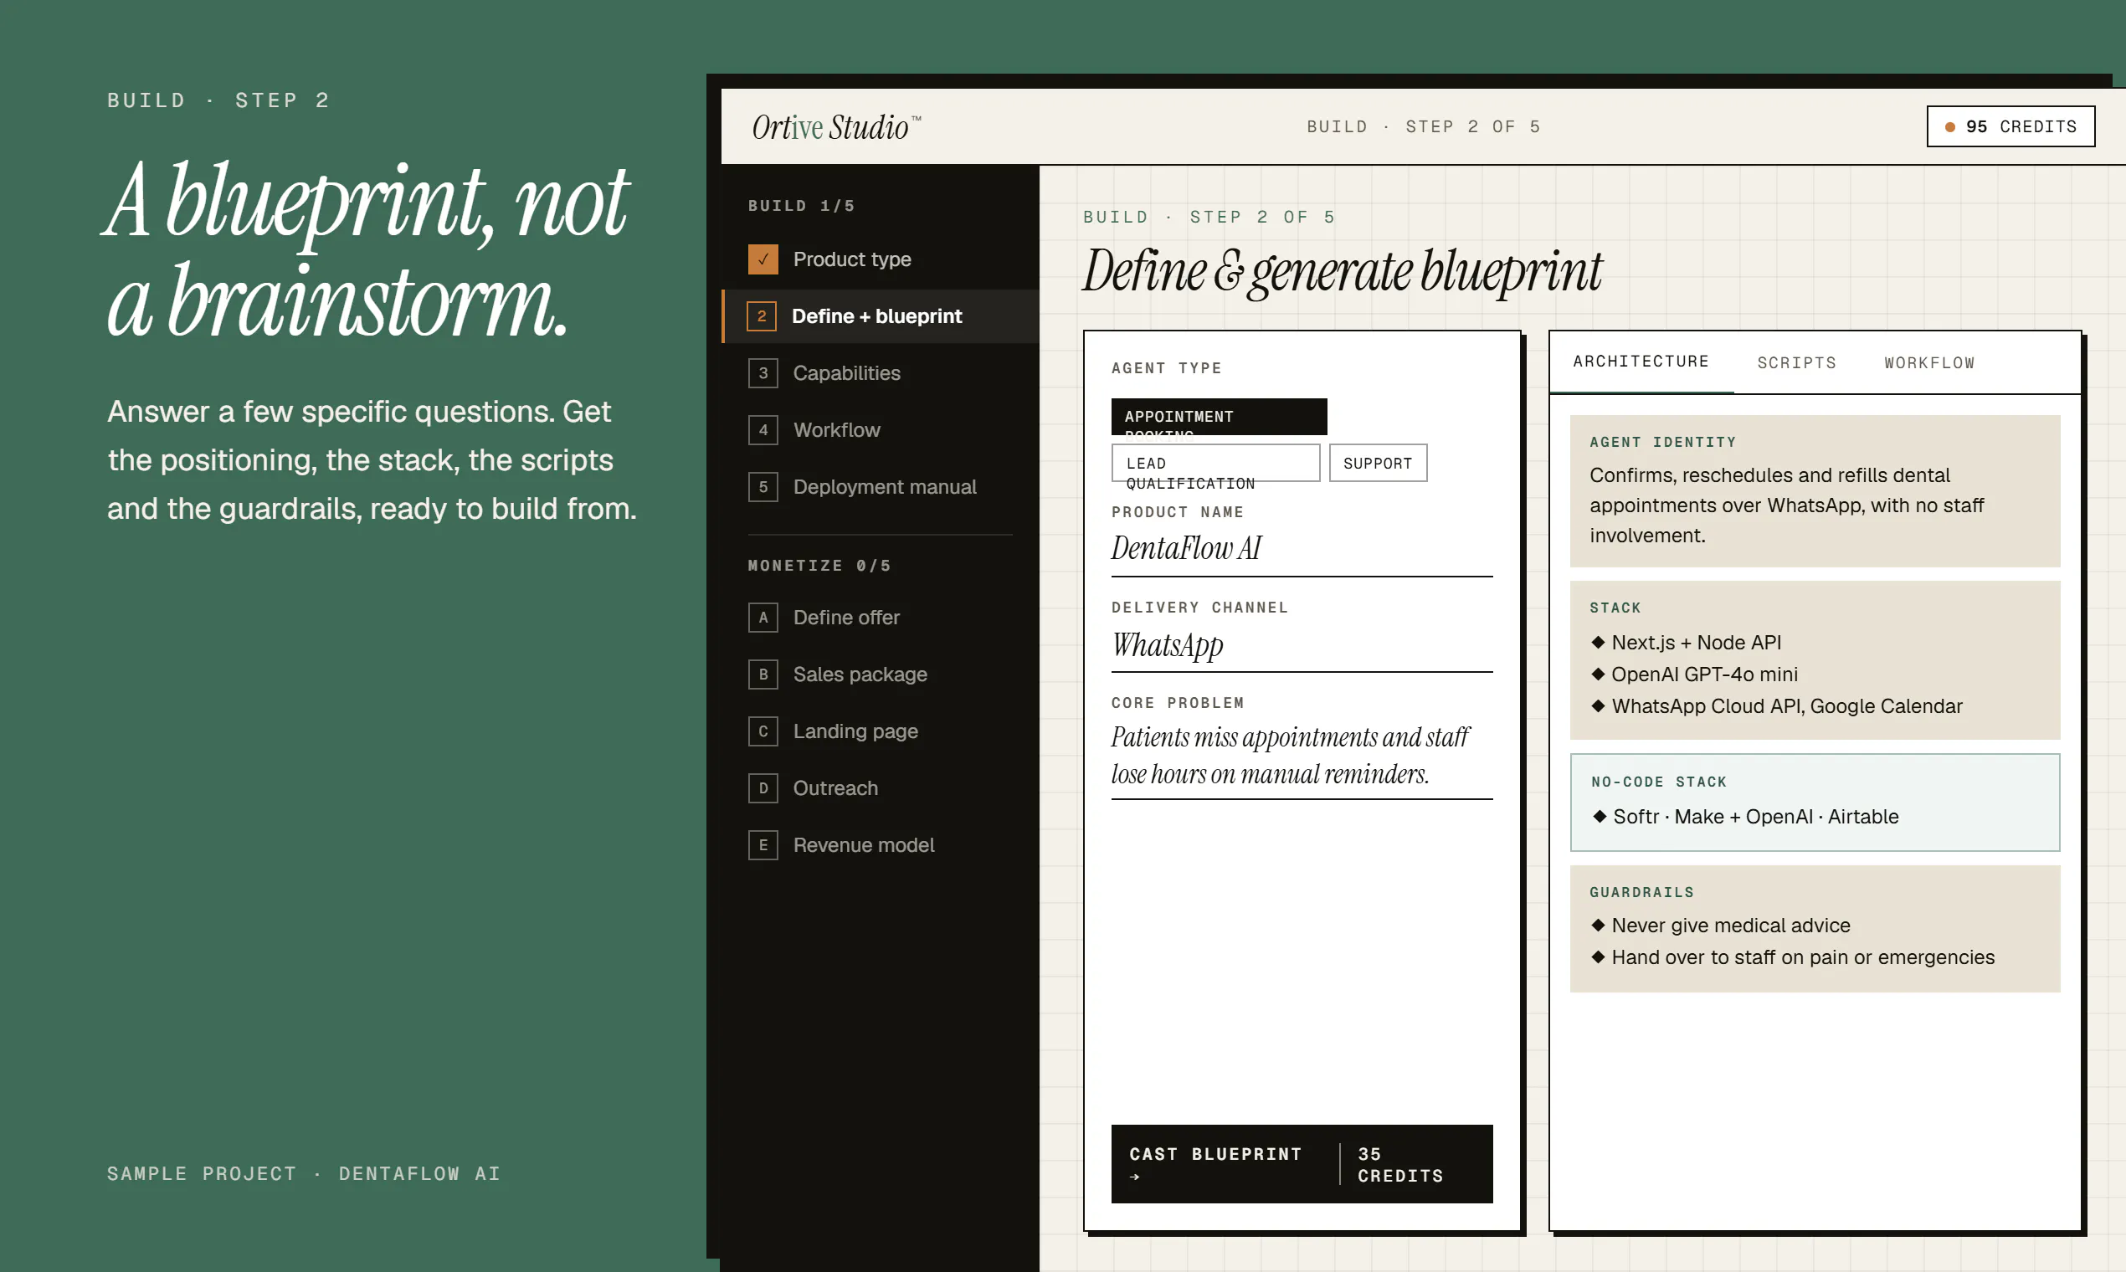The height and width of the screenshot is (1272, 2126).
Task: Open step 2 Define + blueprint
Action: [x=881, y=316]
